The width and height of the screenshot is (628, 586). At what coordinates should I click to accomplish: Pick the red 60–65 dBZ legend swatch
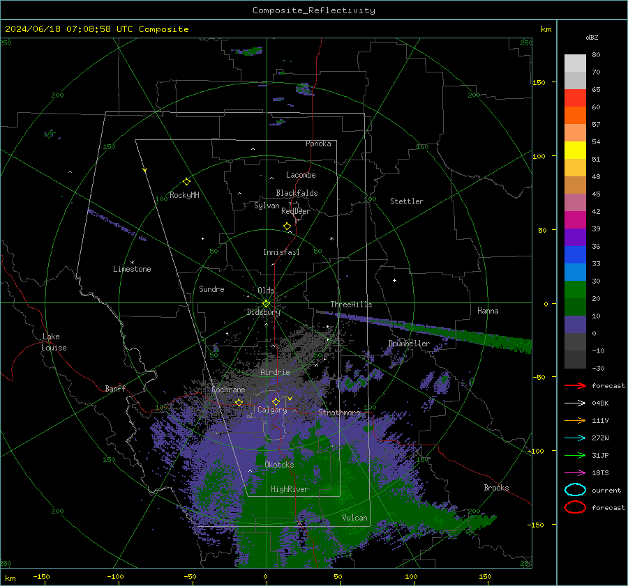(575, 98)
